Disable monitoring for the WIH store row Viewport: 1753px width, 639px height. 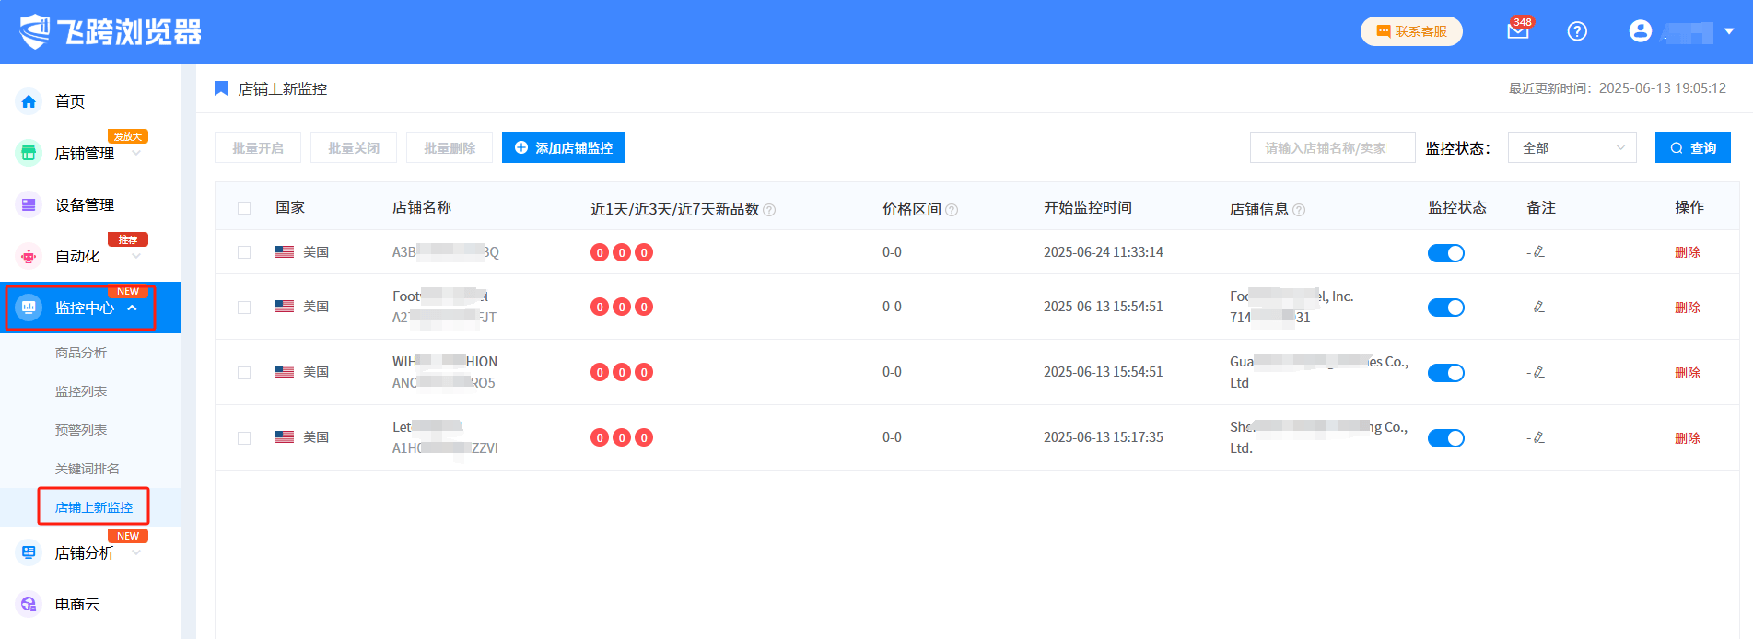[1445, 373]
